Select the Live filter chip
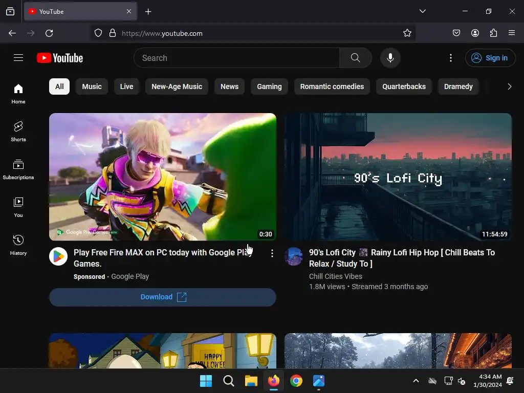The image size is (524, 393). point(127,86)
